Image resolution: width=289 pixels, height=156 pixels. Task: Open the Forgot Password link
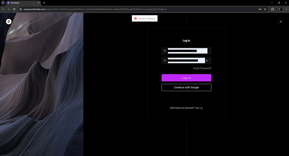202,68
